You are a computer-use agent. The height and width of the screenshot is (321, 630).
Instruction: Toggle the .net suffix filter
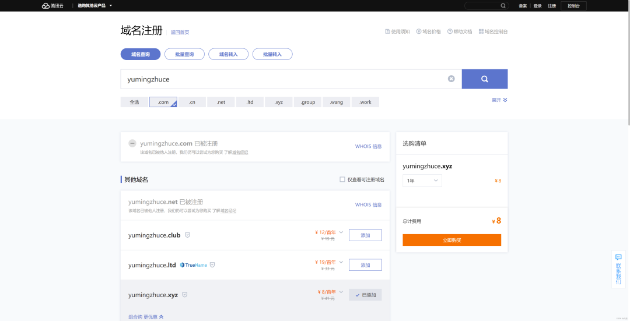(x=221, y=102)
